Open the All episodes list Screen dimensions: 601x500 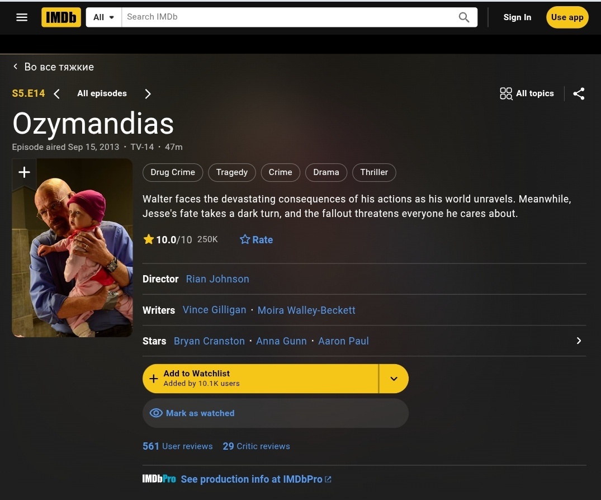pyautogui.click(x=102, y=93)
